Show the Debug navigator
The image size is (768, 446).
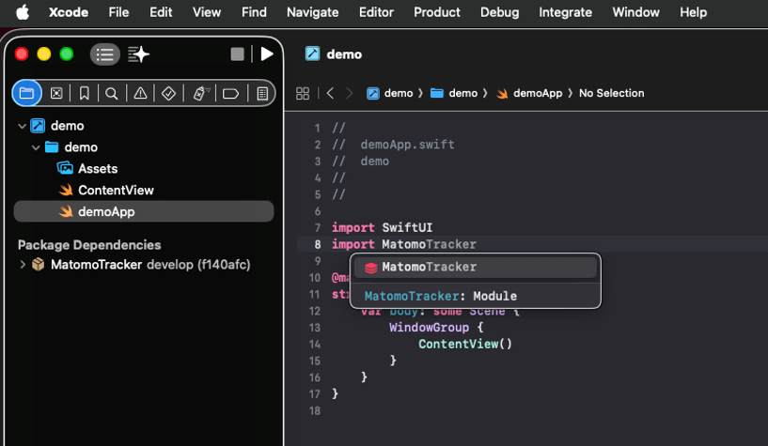pyautogui.click(x=200, y=93)
